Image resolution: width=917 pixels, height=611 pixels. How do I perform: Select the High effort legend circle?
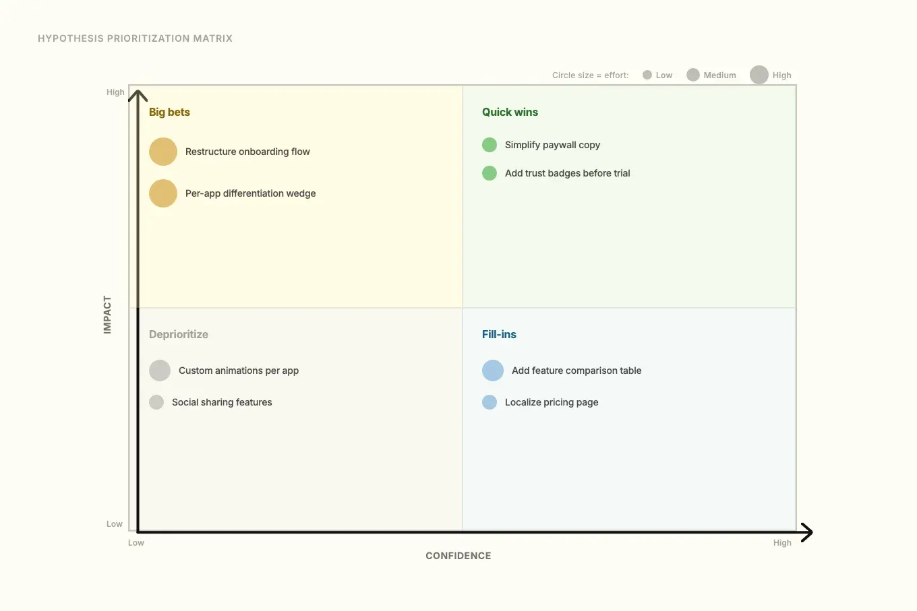759,75
